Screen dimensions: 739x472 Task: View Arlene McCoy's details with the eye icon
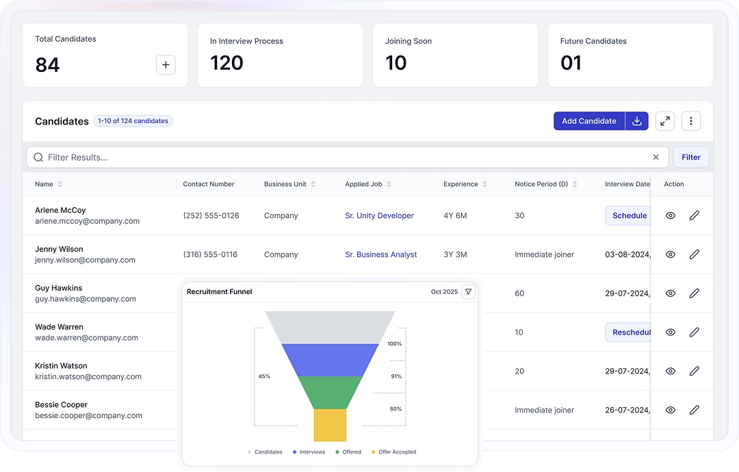point(671,215)
